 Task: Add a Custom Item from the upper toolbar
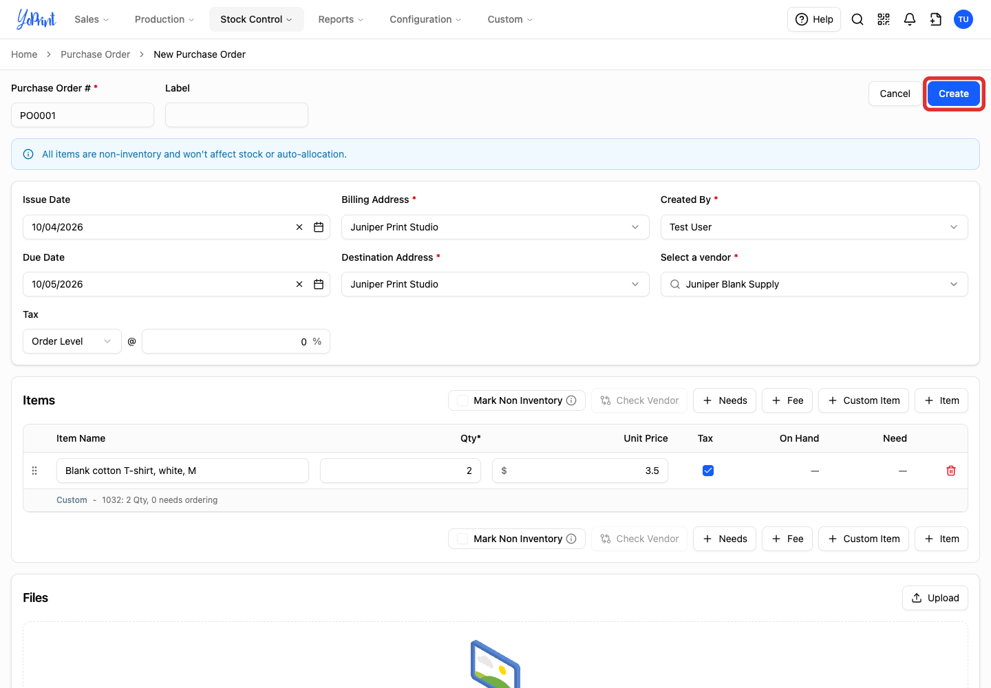click(x=864, y=400)
